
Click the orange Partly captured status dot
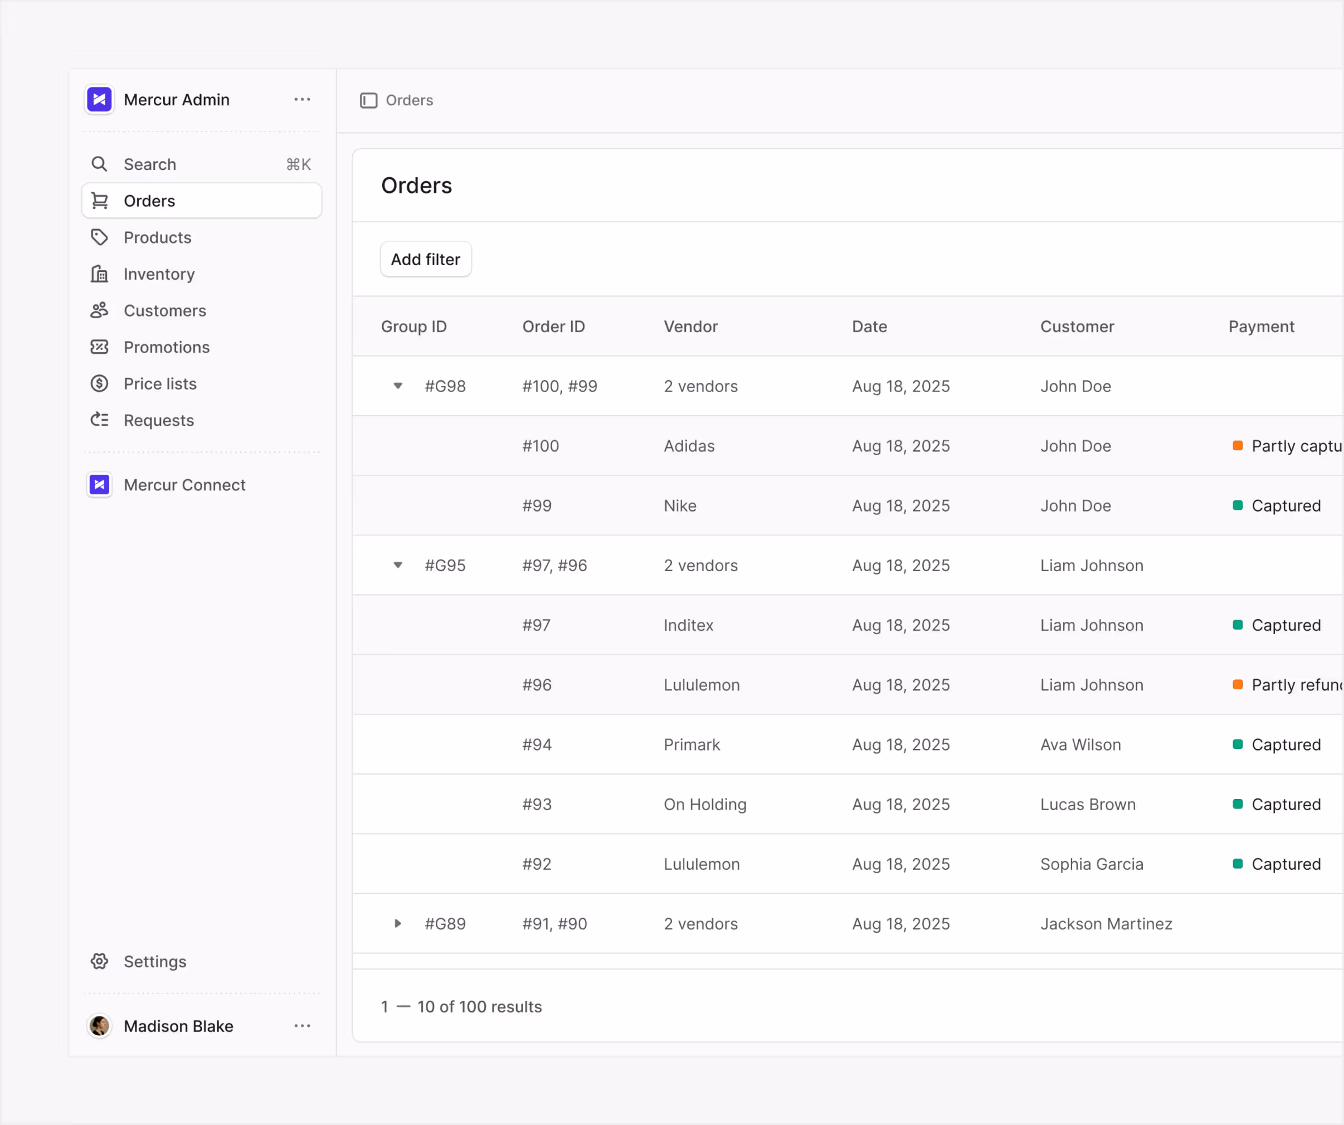1238,446
